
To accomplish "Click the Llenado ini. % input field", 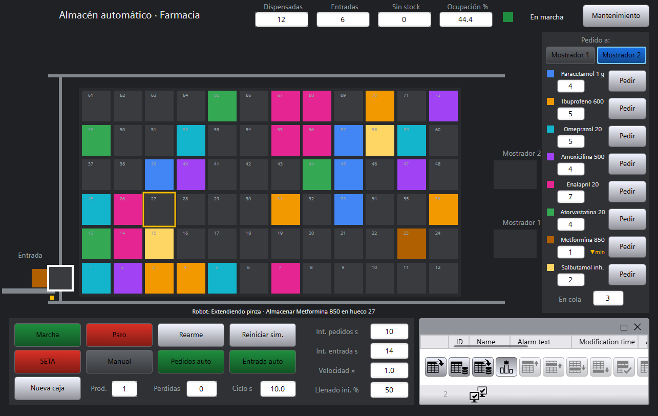I will pyautogui.click(x=389, y=390).
